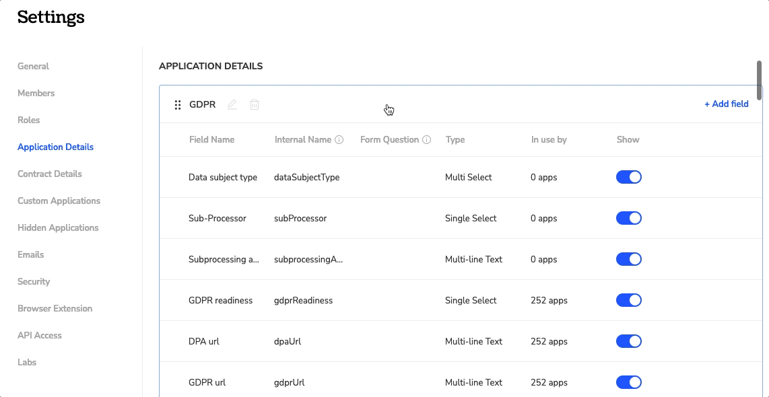Click the subProcessor internal name

tap(300, 219)
